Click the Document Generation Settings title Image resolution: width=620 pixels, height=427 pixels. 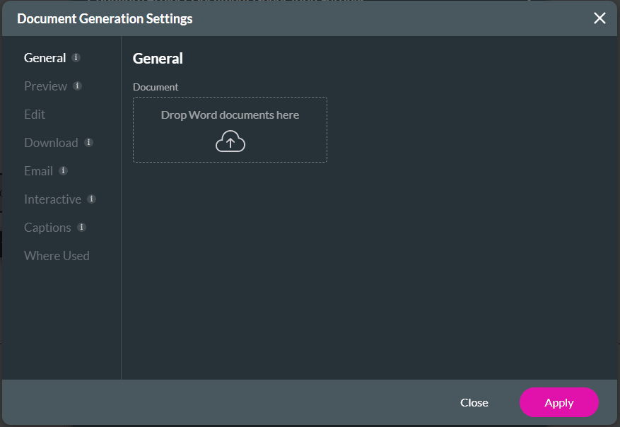click(105, 18)
